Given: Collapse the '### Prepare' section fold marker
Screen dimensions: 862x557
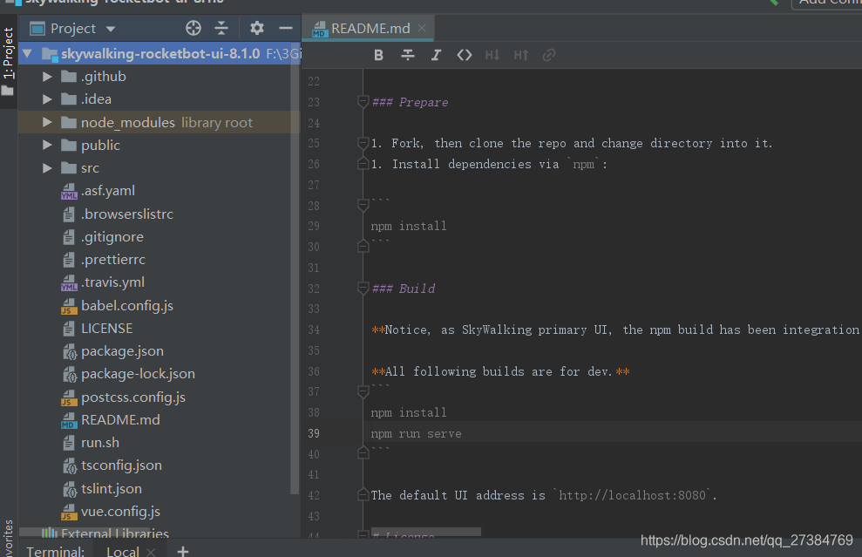Looking at the screenshot, I should click(x=363, y=102).
